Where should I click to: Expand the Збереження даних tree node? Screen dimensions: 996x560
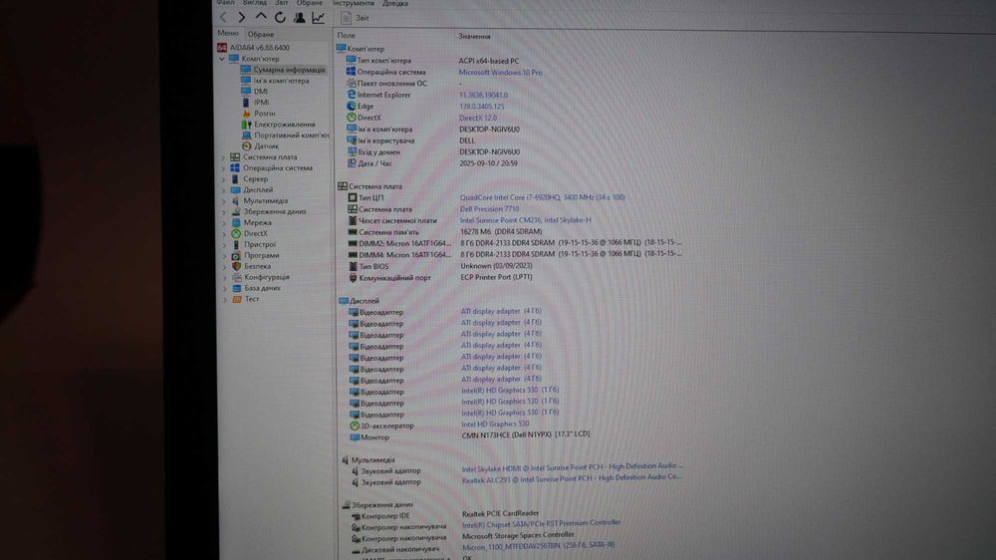223,211
